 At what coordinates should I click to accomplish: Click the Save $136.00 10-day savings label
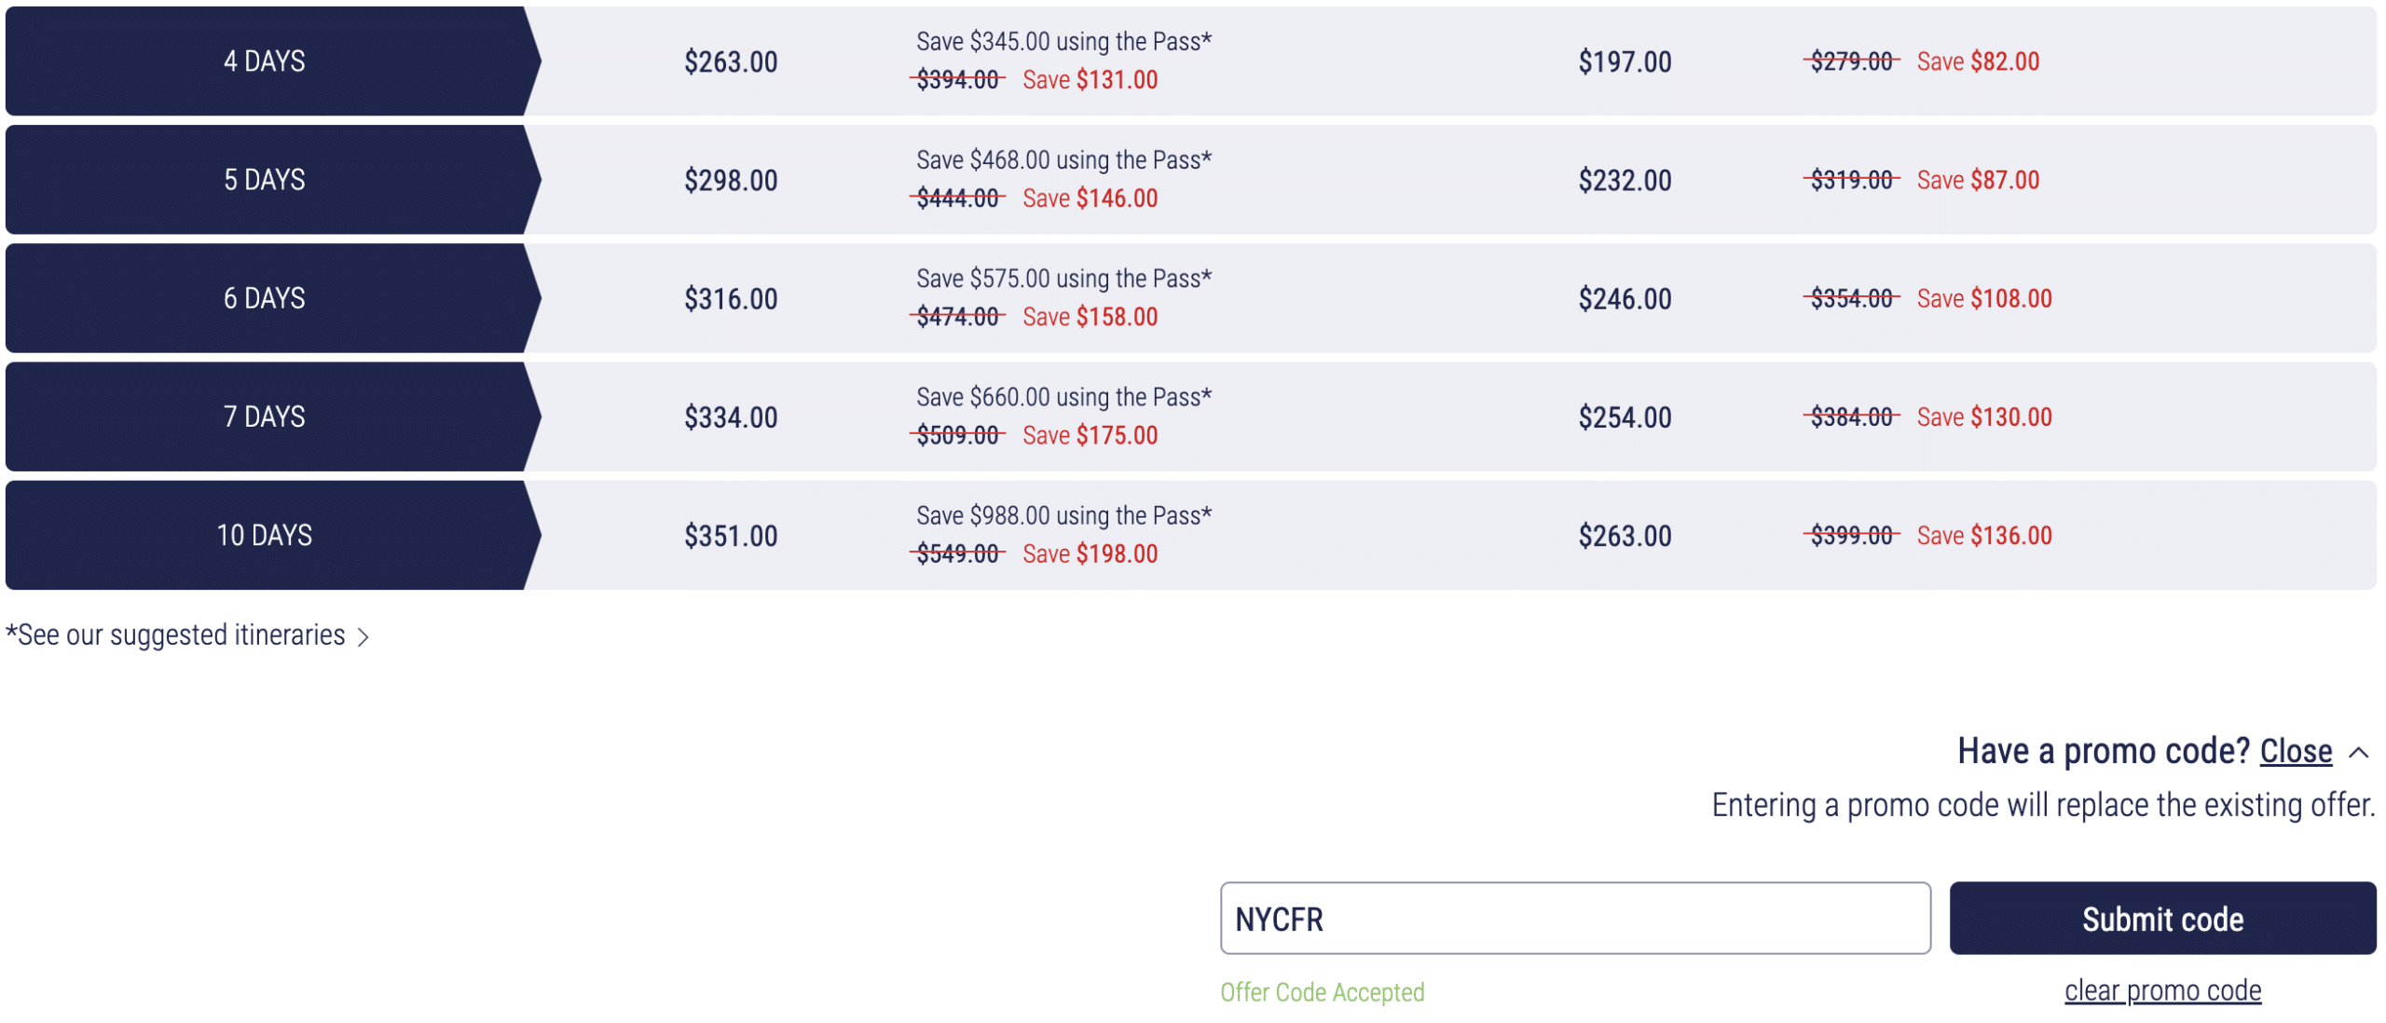1984,535
